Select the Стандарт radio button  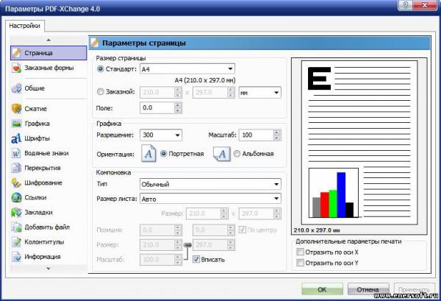click(x=101, y=69)
